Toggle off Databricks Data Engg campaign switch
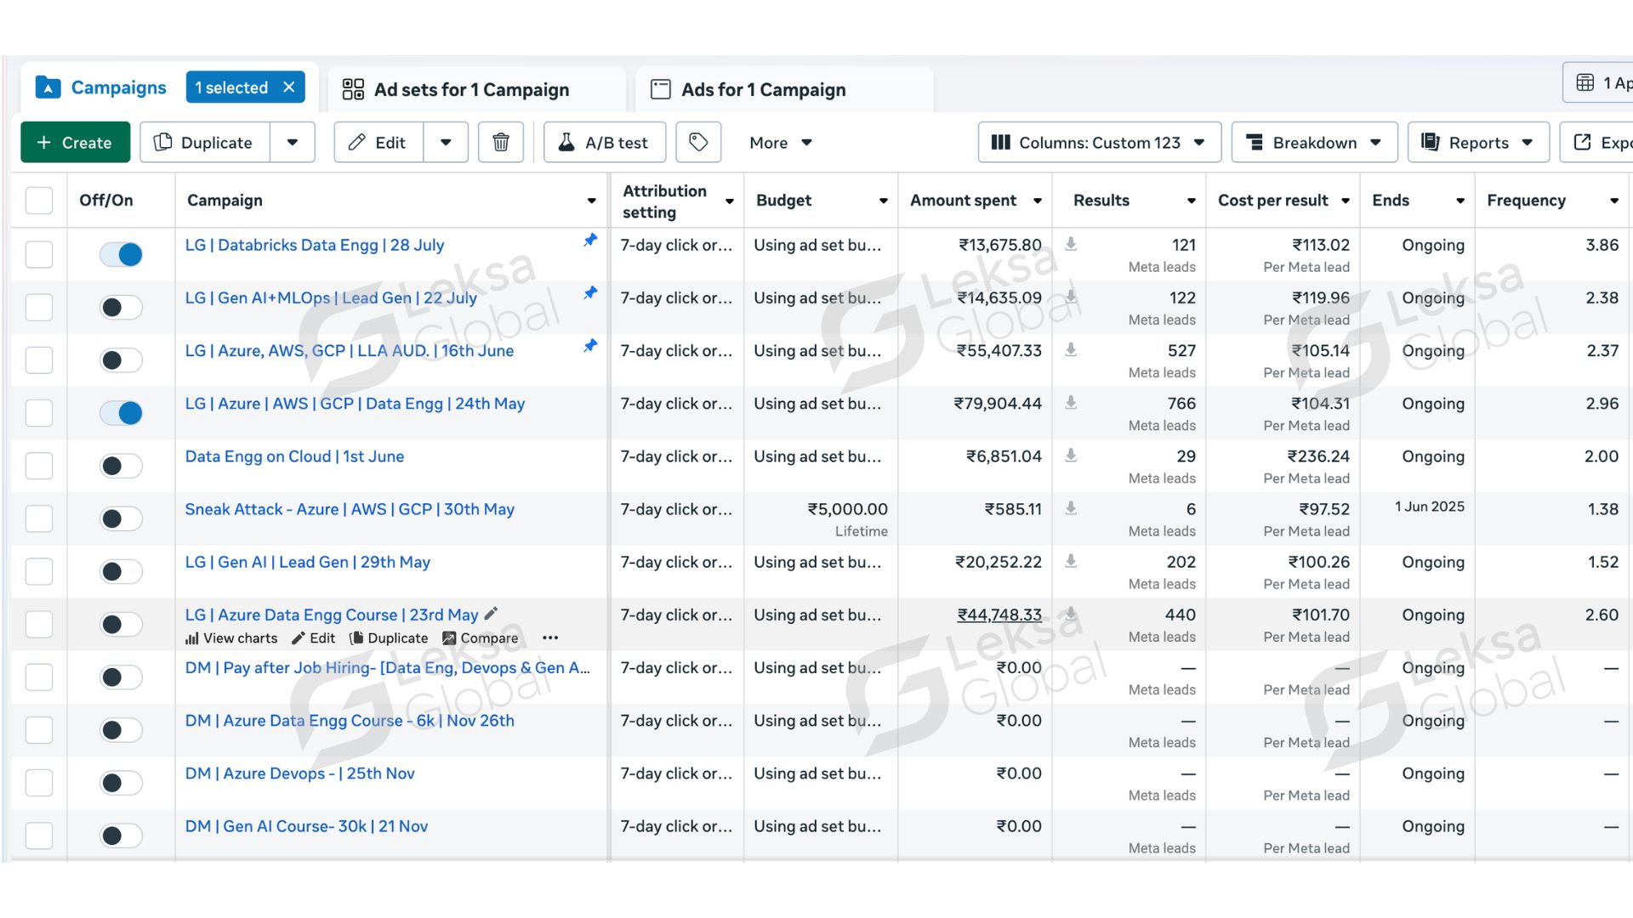Image resolution: width=1633 pixels, height=918 pixels. click(121, 254)
